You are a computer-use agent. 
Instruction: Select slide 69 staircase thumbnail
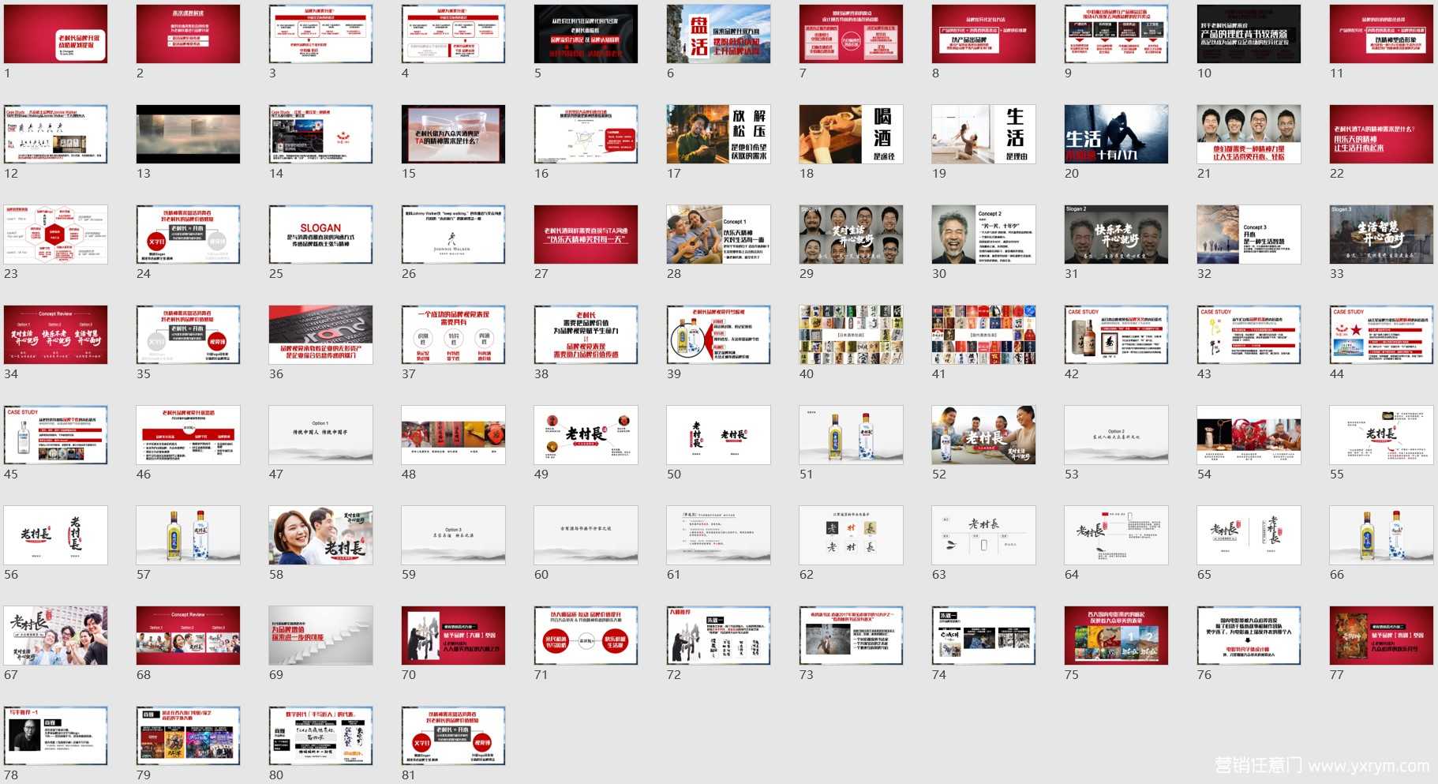pyautogui.click(x=320, y=636)
